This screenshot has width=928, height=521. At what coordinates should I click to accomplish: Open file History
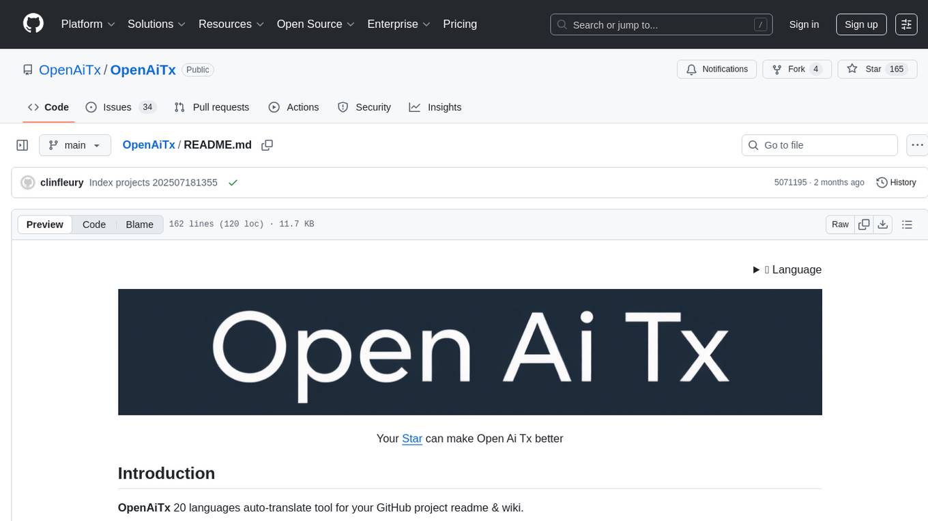896,182
